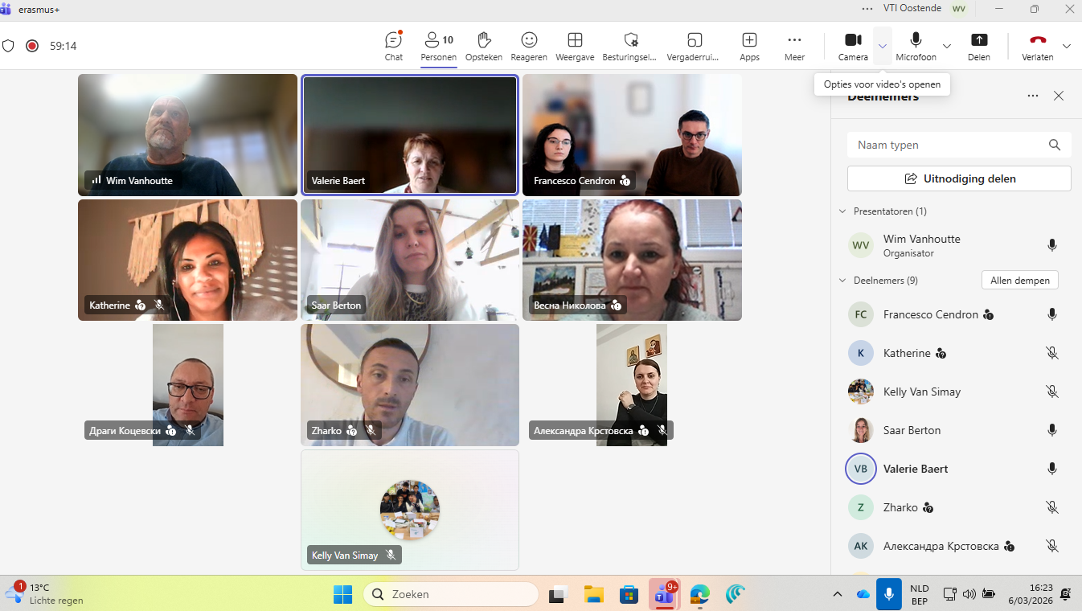Open the Reageren reactions menu
Screen dimensions: 1082x611
[x=529, y=46]
